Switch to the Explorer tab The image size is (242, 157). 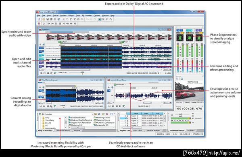click(77, 130)
